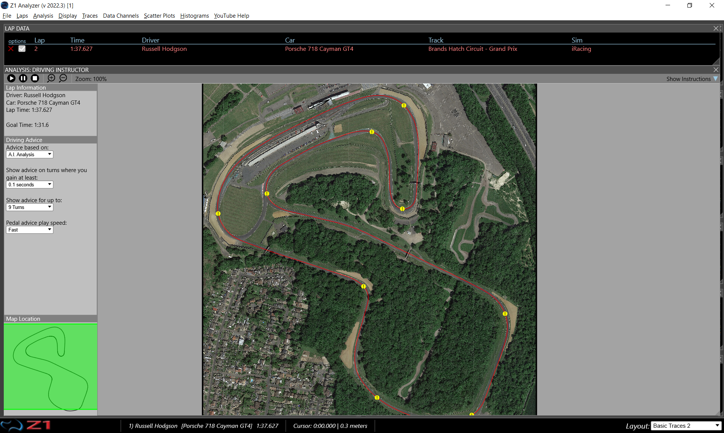Click the turn marker at the far-left hairpin
Image resolution: width=724 pixels, height=433 pixels.
click(218, 213)
